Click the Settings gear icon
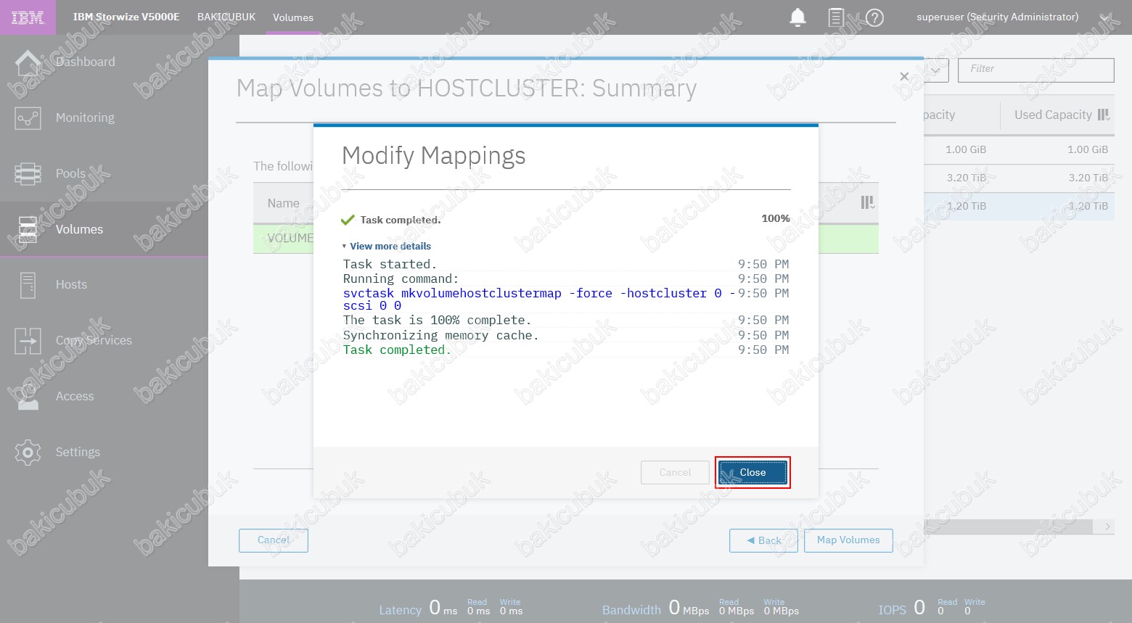The image size is (1132, 623). coord(28,452)
